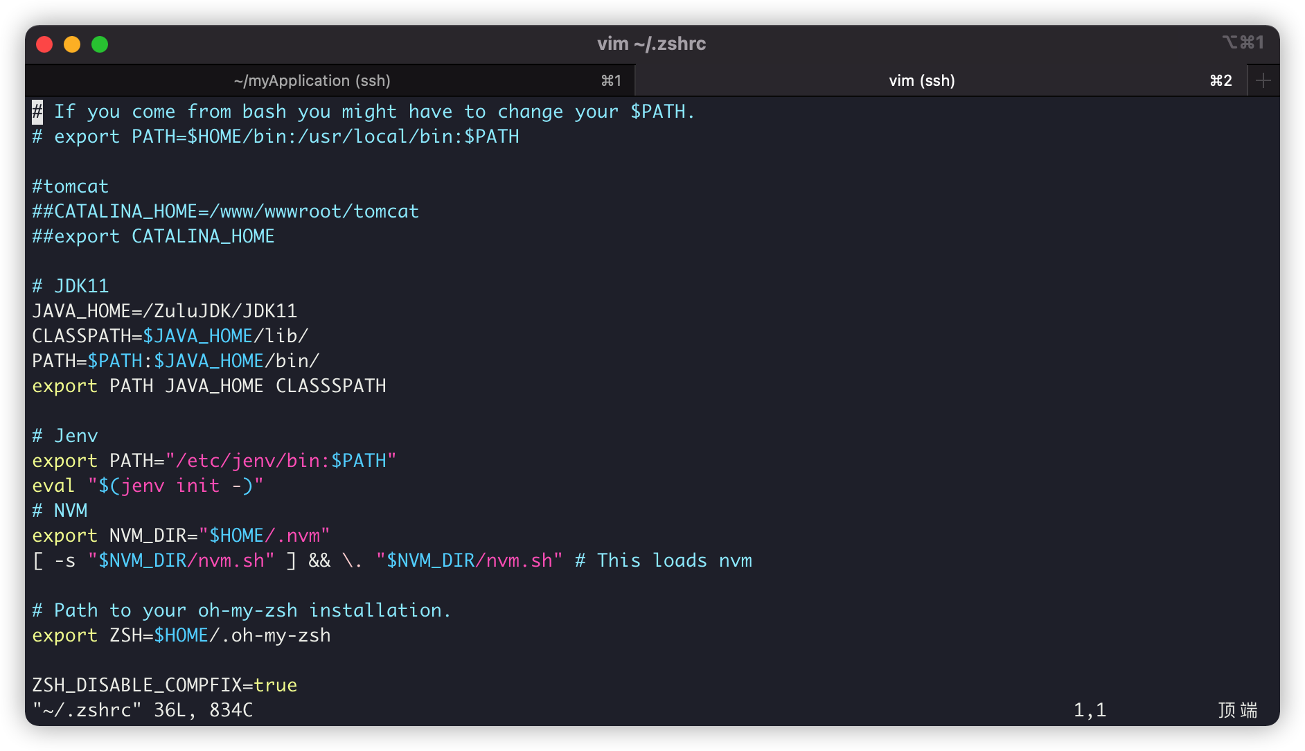1305x751 pixels.
Task: Click the '顶端' scroll position indicator
Action: click(1238, 710)
